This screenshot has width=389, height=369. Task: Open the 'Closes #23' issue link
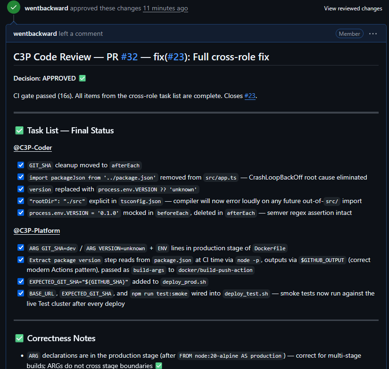250,96
